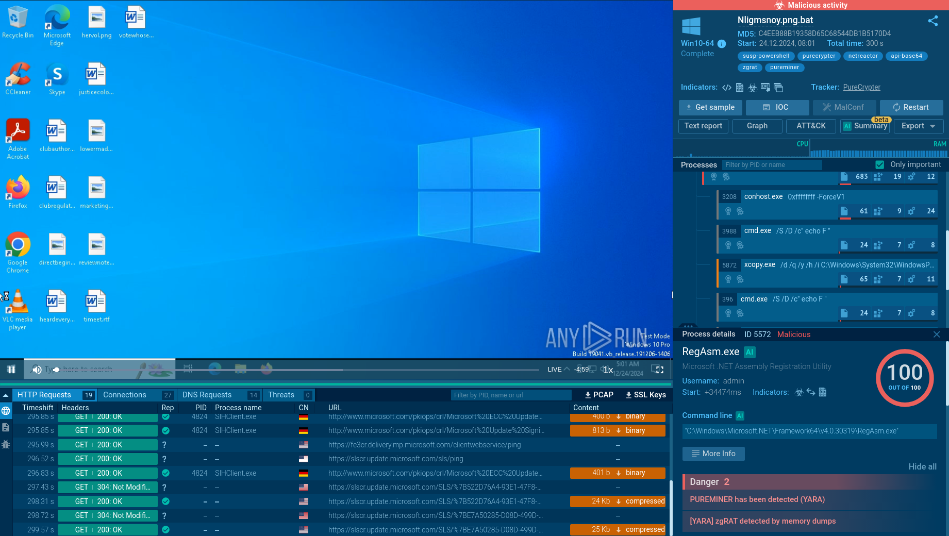Click the volume speaker icon in player
This screenshot has width=949, height=536.
coord(37,370)
